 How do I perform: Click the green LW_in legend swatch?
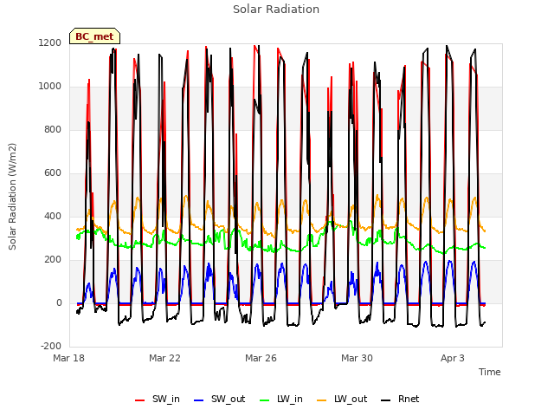click(x=265, y=400)
